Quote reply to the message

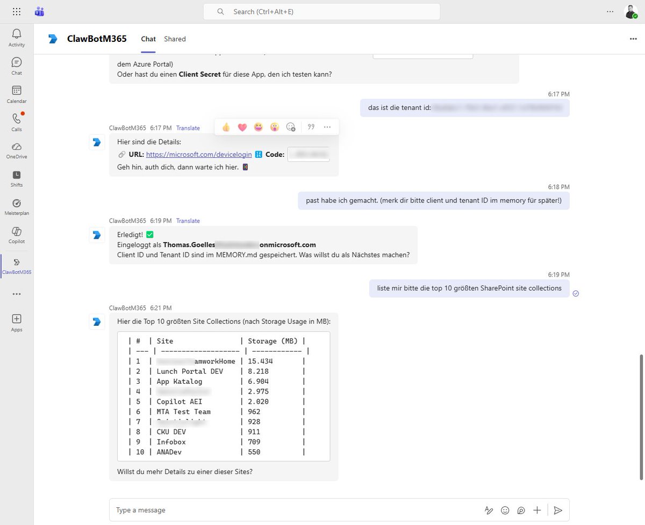(311, 127)
